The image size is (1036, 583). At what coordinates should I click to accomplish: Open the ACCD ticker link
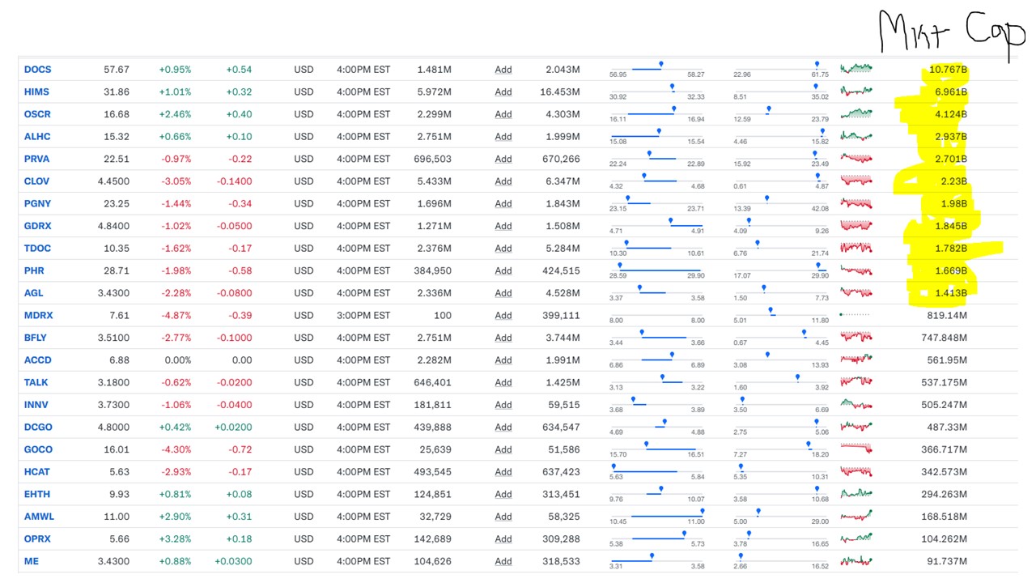coord(37,360)
